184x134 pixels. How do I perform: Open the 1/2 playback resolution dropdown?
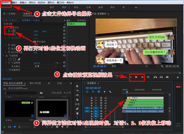click(x=151, y=66)
